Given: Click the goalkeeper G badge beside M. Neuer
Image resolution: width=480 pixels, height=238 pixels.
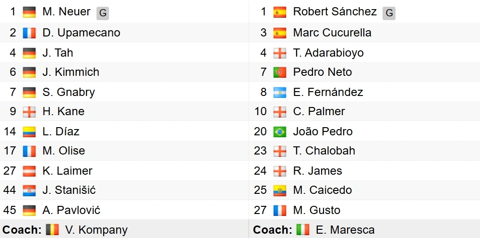Looking at the screenshot, I should coord(103,13).
